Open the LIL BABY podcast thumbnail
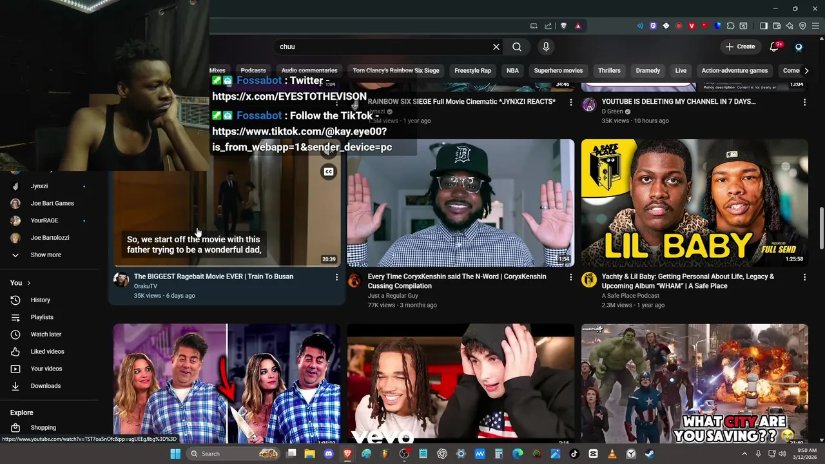Viewport: 825px width, 464px height. [x=695, y=202]
